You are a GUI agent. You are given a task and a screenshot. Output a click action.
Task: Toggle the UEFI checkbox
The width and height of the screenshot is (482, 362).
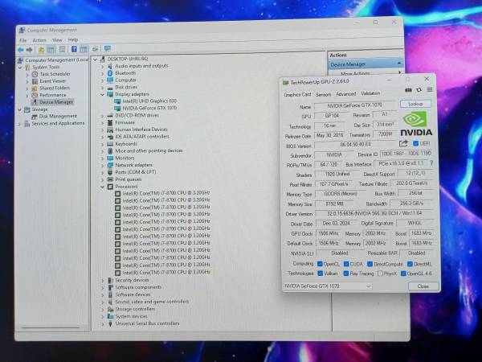pos(415,143)
